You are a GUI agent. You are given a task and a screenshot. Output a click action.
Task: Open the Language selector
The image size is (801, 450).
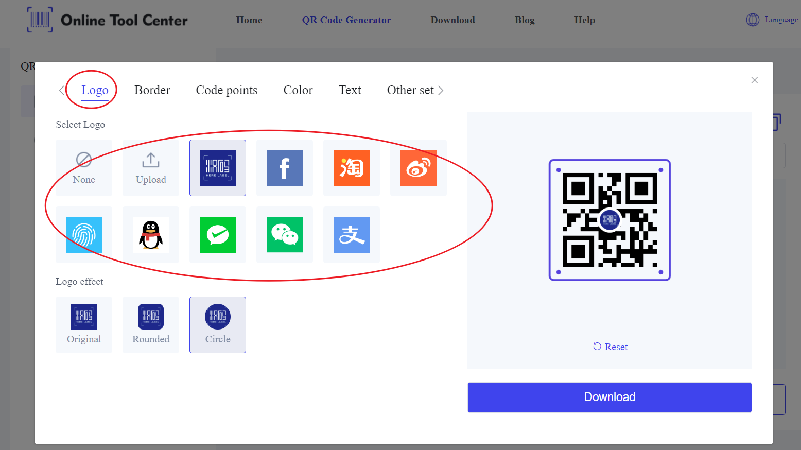point(772,20)
